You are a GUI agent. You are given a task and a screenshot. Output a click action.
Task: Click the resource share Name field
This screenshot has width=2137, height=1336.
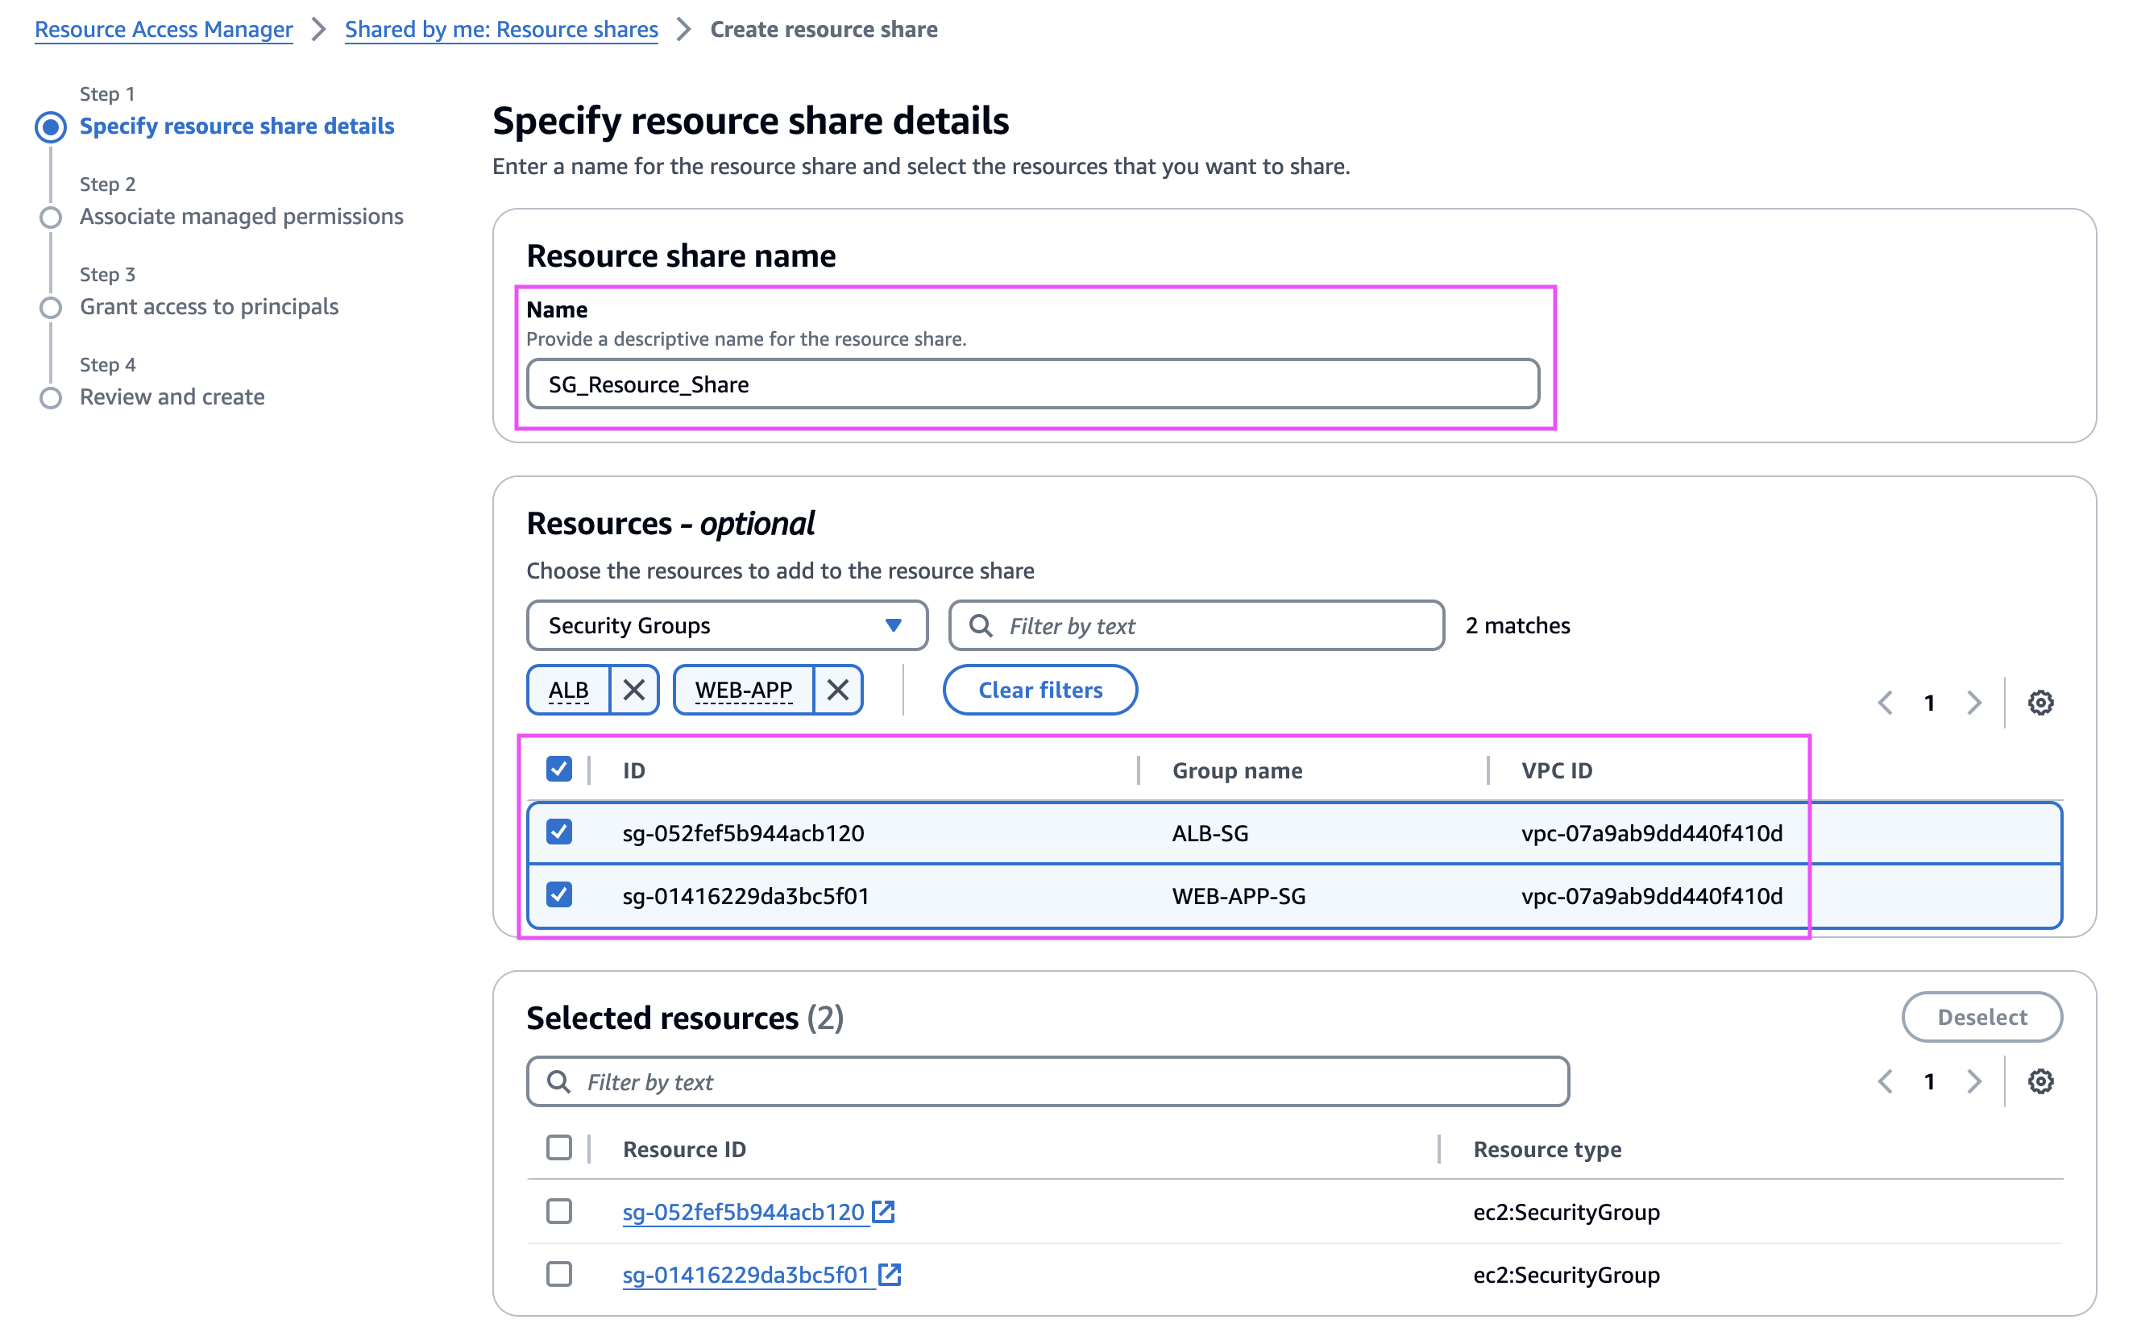(x=1032, y=384)
